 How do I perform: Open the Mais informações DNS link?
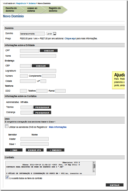pos(58,127)
